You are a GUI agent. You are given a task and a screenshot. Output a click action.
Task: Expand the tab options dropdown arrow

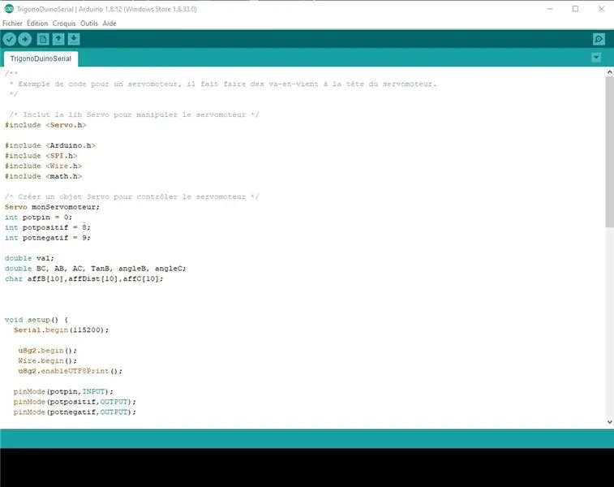click(596, 58)
